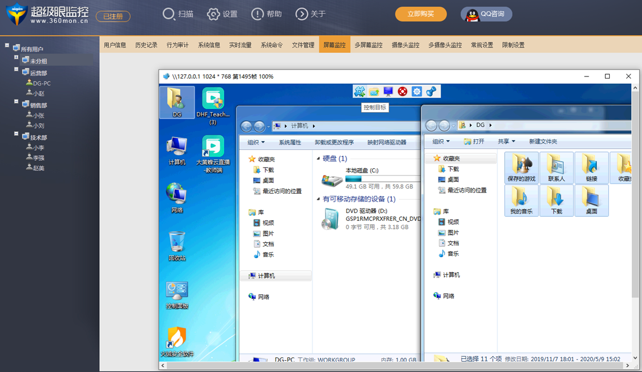Click the forward arrow in DG window

[444, 125]
